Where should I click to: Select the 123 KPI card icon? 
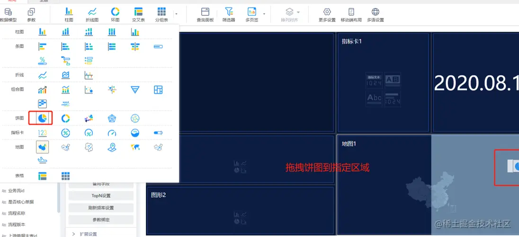(42, 133)
